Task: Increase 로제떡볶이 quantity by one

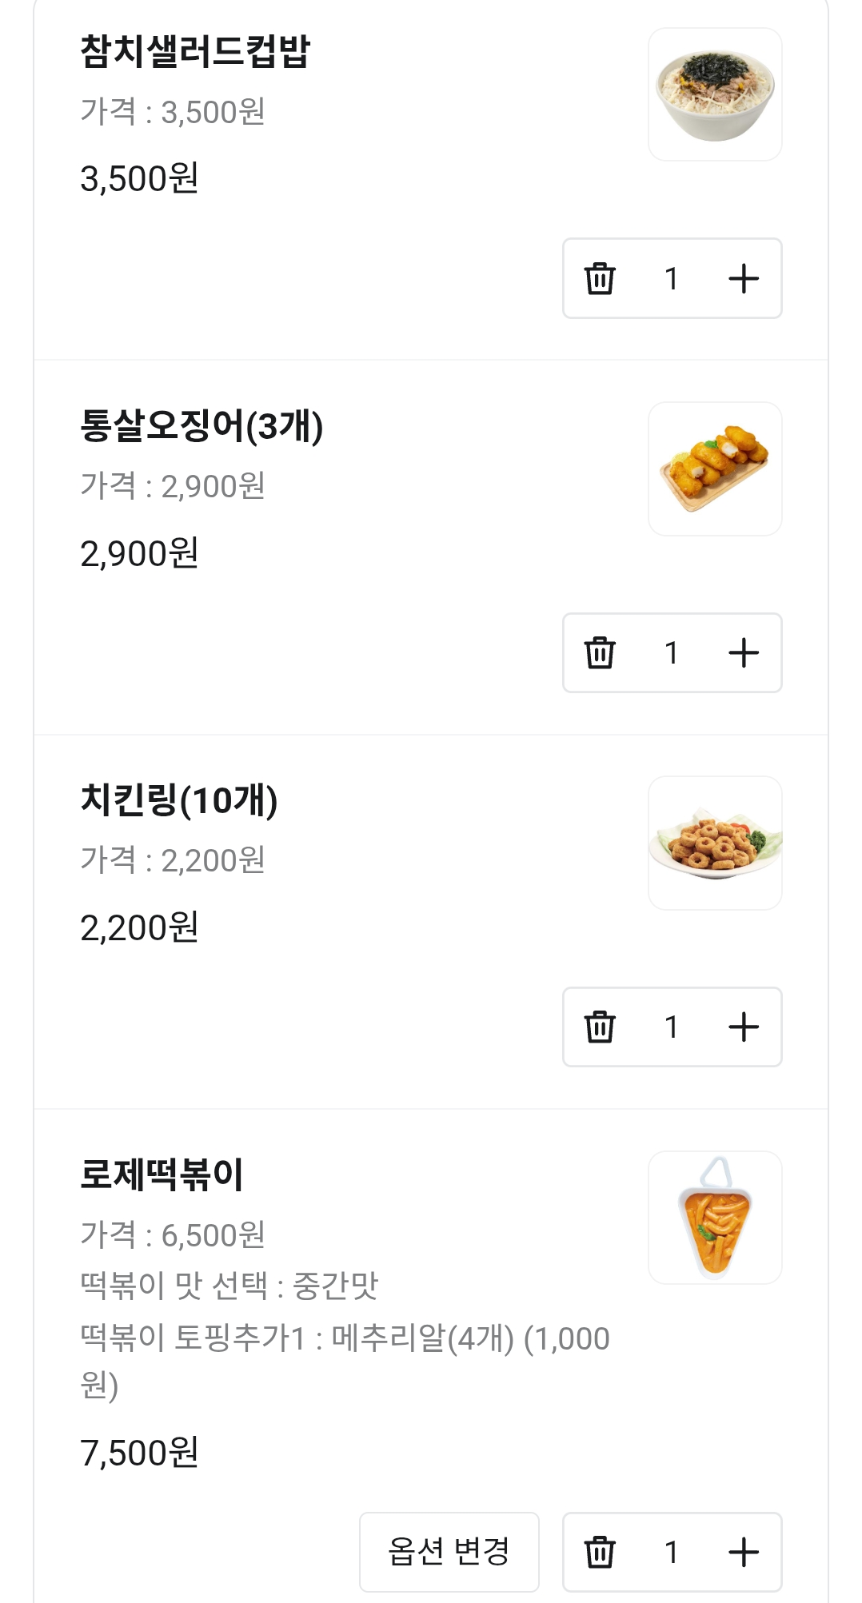Action: point(744,1552)
